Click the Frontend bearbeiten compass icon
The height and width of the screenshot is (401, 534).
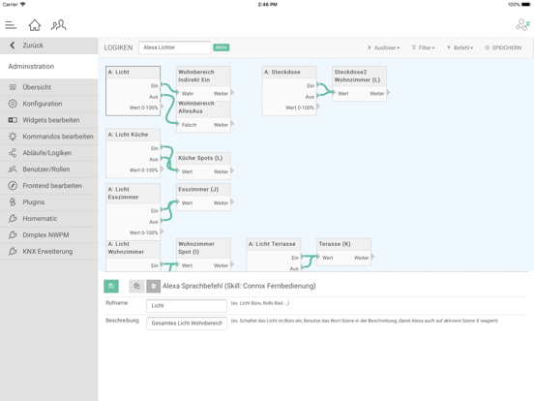(x=13, y=186)
